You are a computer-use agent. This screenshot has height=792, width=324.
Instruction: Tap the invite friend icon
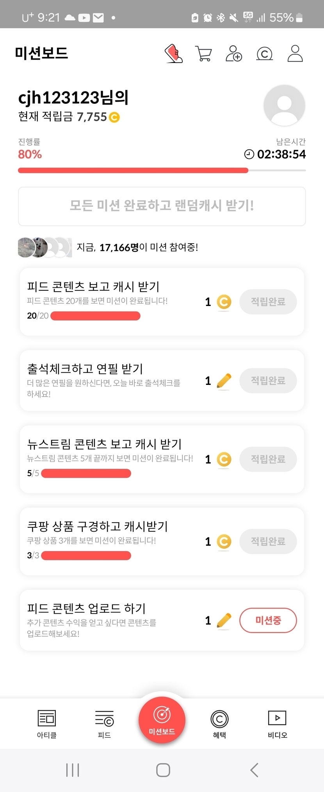click(x=234, y=53)
